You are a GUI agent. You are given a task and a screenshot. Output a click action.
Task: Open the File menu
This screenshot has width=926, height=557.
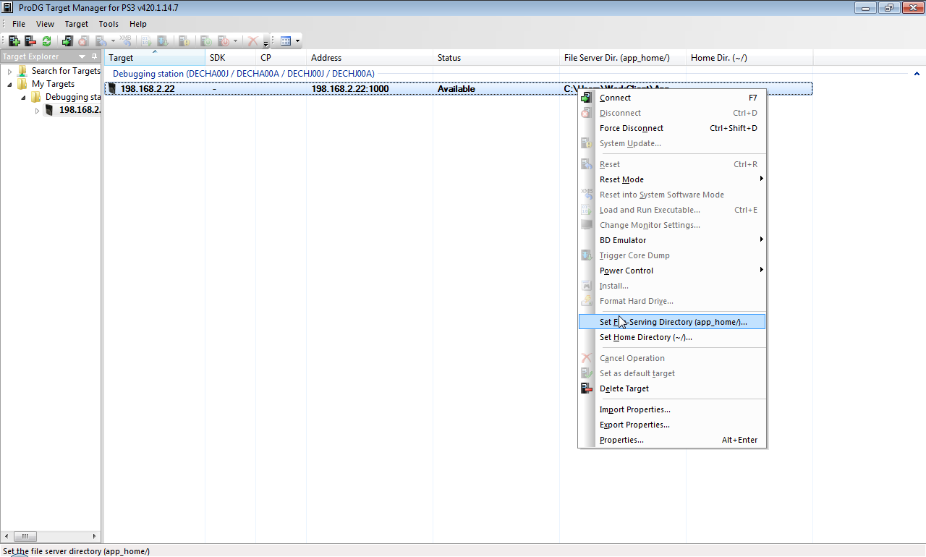19,24
